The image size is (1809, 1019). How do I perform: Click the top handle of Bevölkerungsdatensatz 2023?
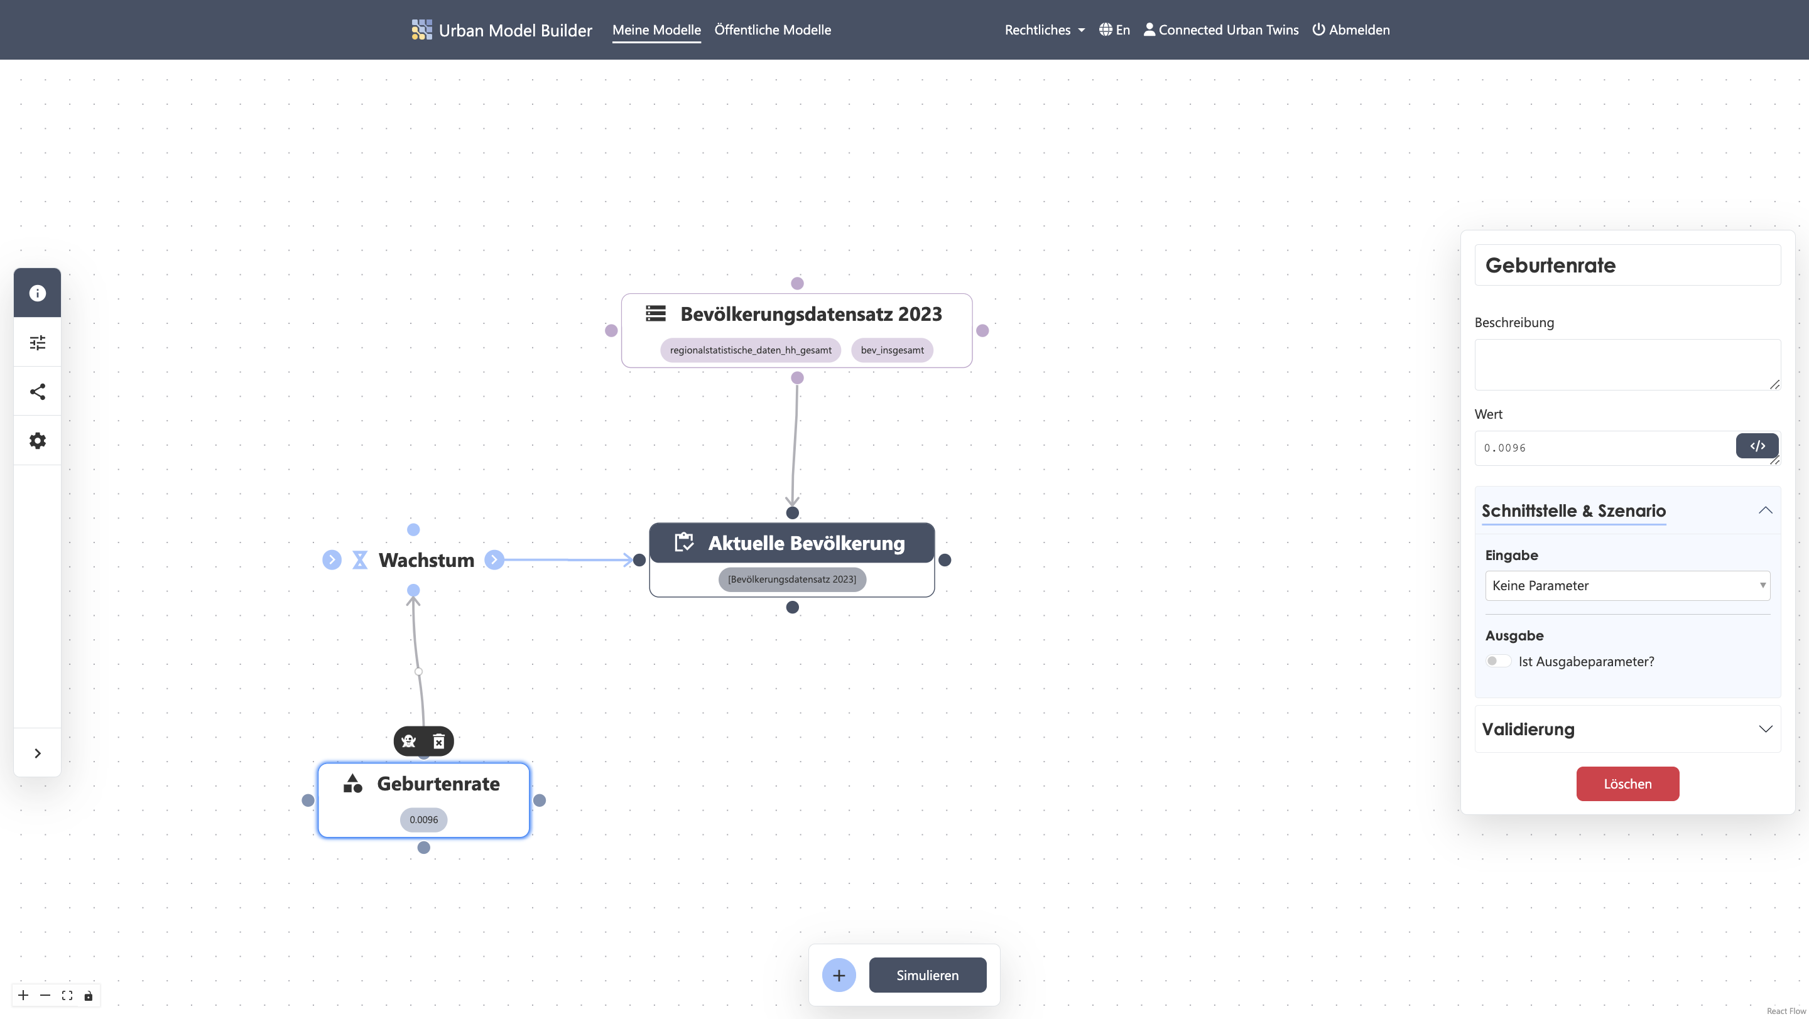click(x=797, y=284)
